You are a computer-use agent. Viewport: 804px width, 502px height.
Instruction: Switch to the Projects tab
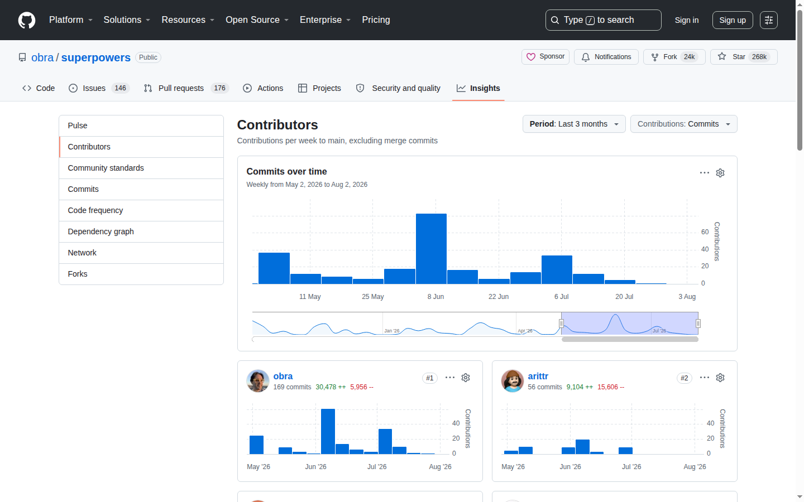coord(319,88)
